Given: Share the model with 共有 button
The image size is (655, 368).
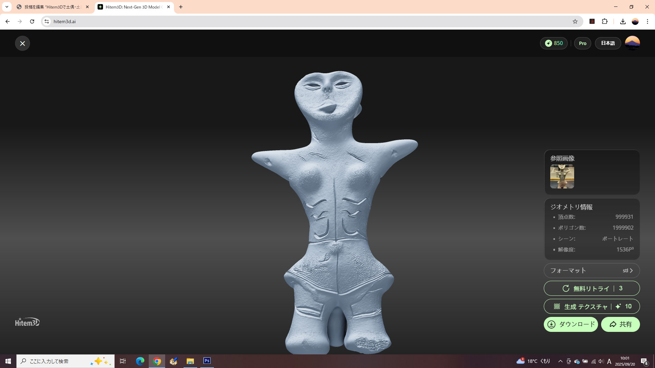Looking at the screenshot, I should [620, 324].
